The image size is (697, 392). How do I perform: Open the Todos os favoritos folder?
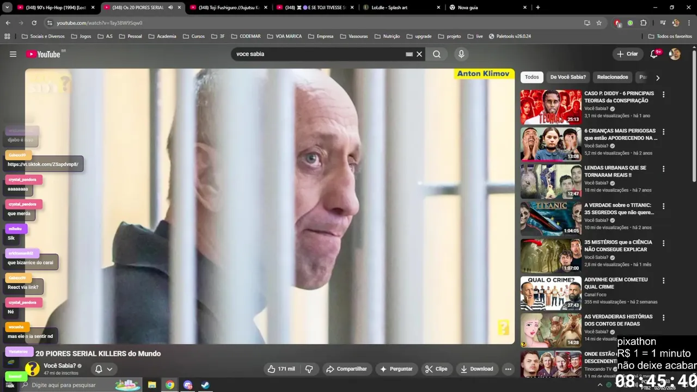(x=670, y=36)
